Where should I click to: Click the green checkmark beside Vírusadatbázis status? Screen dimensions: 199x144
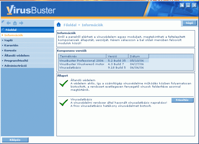[64, 103]
